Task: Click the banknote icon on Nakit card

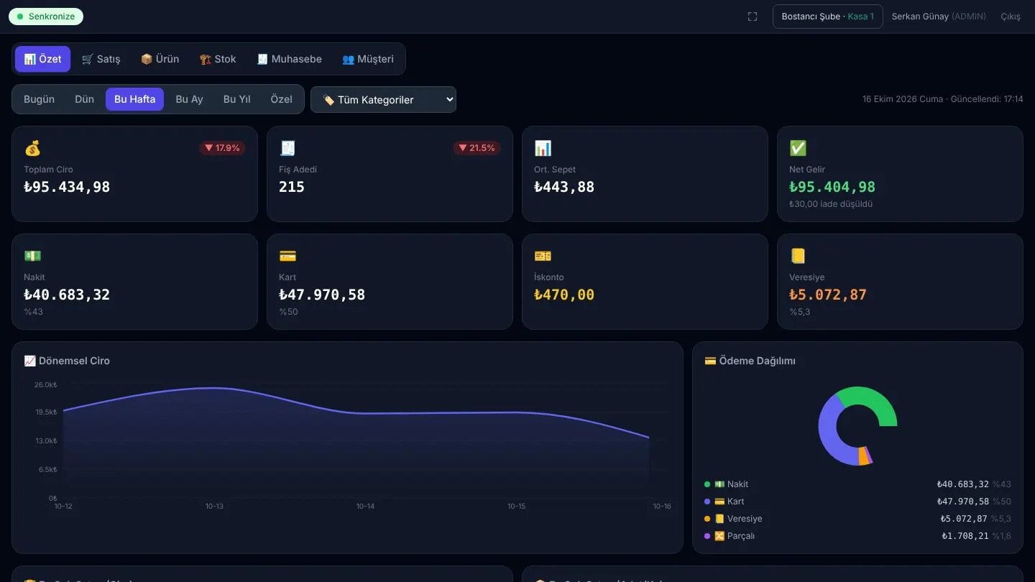Action: point(32,256)
